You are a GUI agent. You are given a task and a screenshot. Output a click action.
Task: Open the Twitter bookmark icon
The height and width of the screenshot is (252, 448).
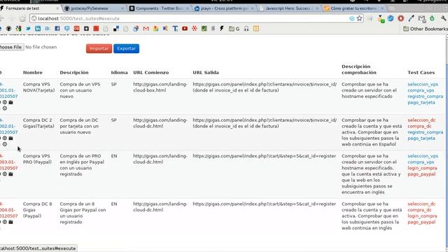tap(28, 29)
